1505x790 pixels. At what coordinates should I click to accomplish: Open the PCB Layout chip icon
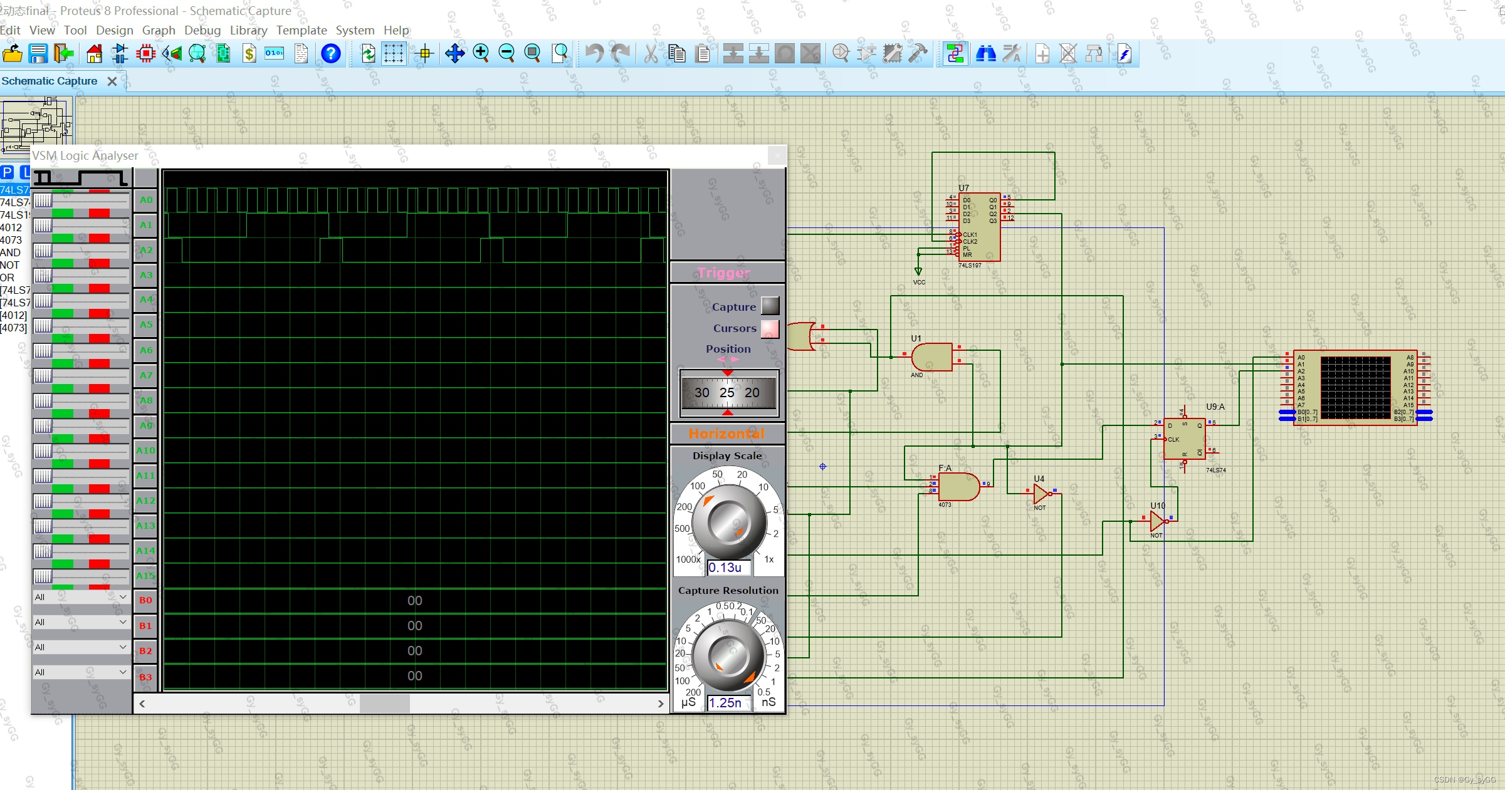[145, 54]
